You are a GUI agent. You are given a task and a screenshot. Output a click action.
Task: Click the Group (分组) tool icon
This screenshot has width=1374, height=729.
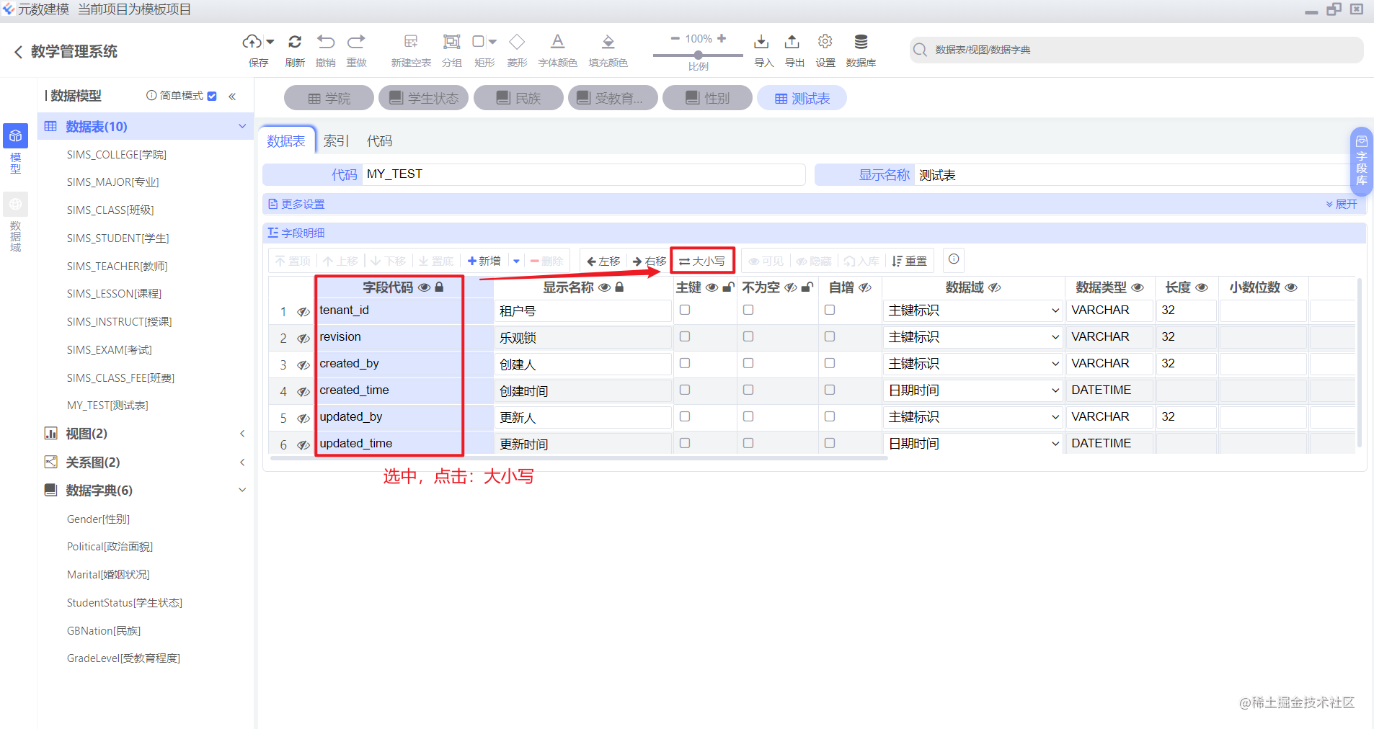pyautogui.click(x=452, y=42)
